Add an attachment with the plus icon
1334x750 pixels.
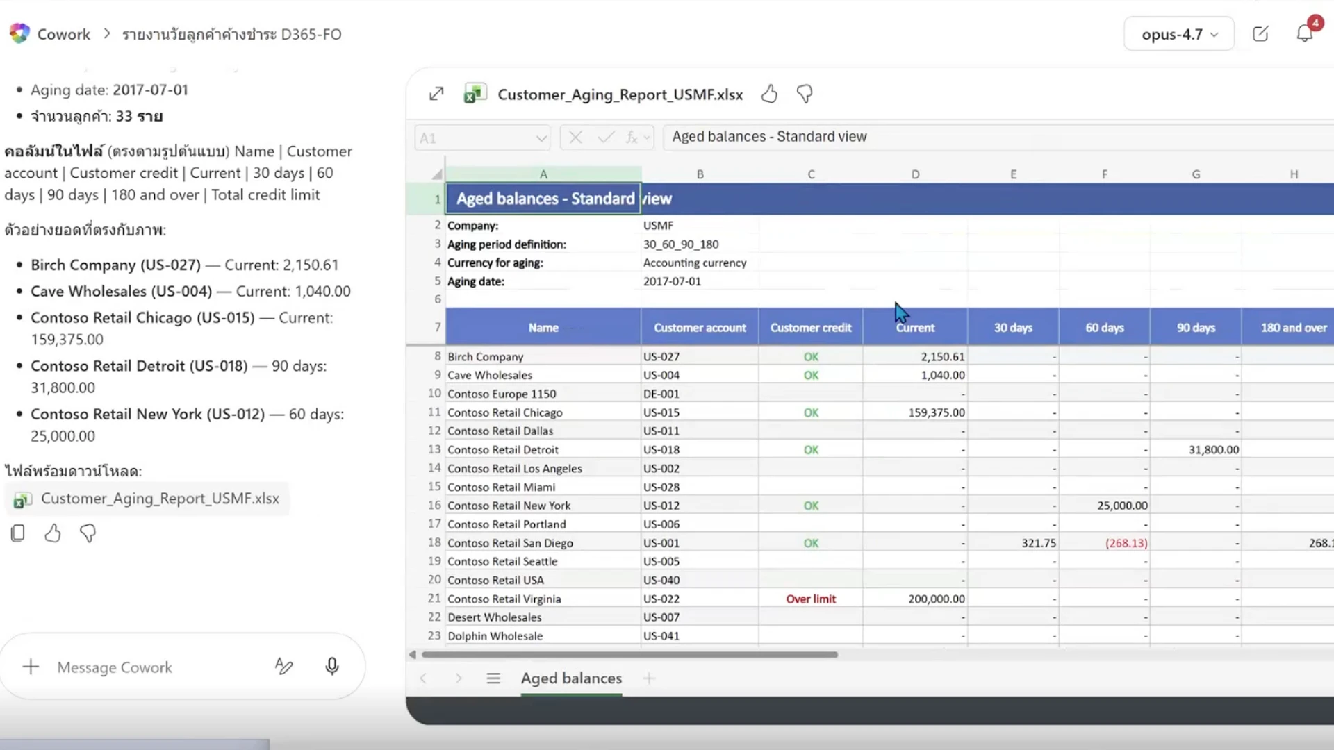31,667
